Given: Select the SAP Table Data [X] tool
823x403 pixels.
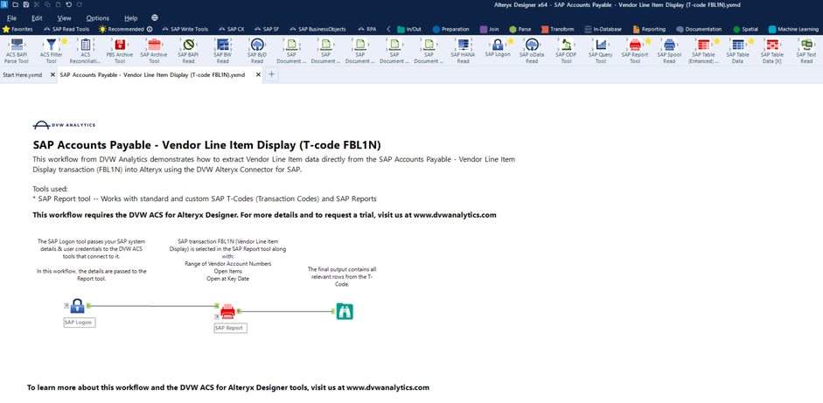Looking at the screenshot, I should [x=772, y=45].
